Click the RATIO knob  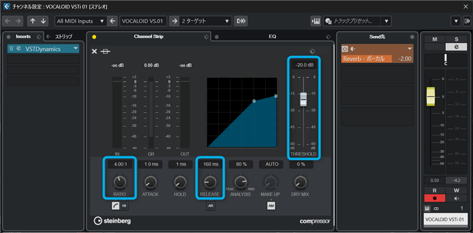120,182
